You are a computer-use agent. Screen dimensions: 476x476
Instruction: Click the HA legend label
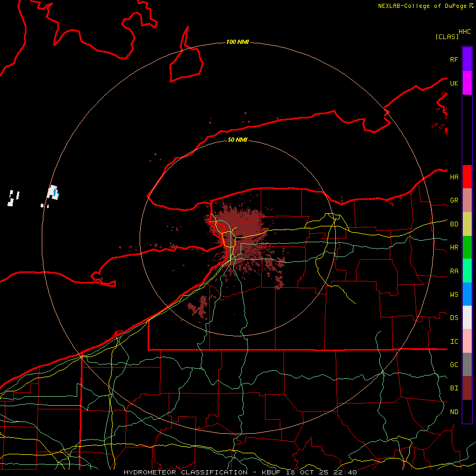[454, 177]
